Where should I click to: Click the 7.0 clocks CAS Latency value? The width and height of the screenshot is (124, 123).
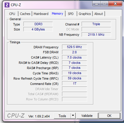(74, 57)
